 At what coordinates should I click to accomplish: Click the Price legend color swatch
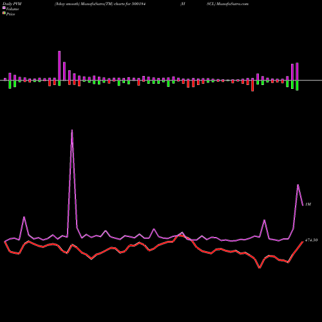click(4, 13)
